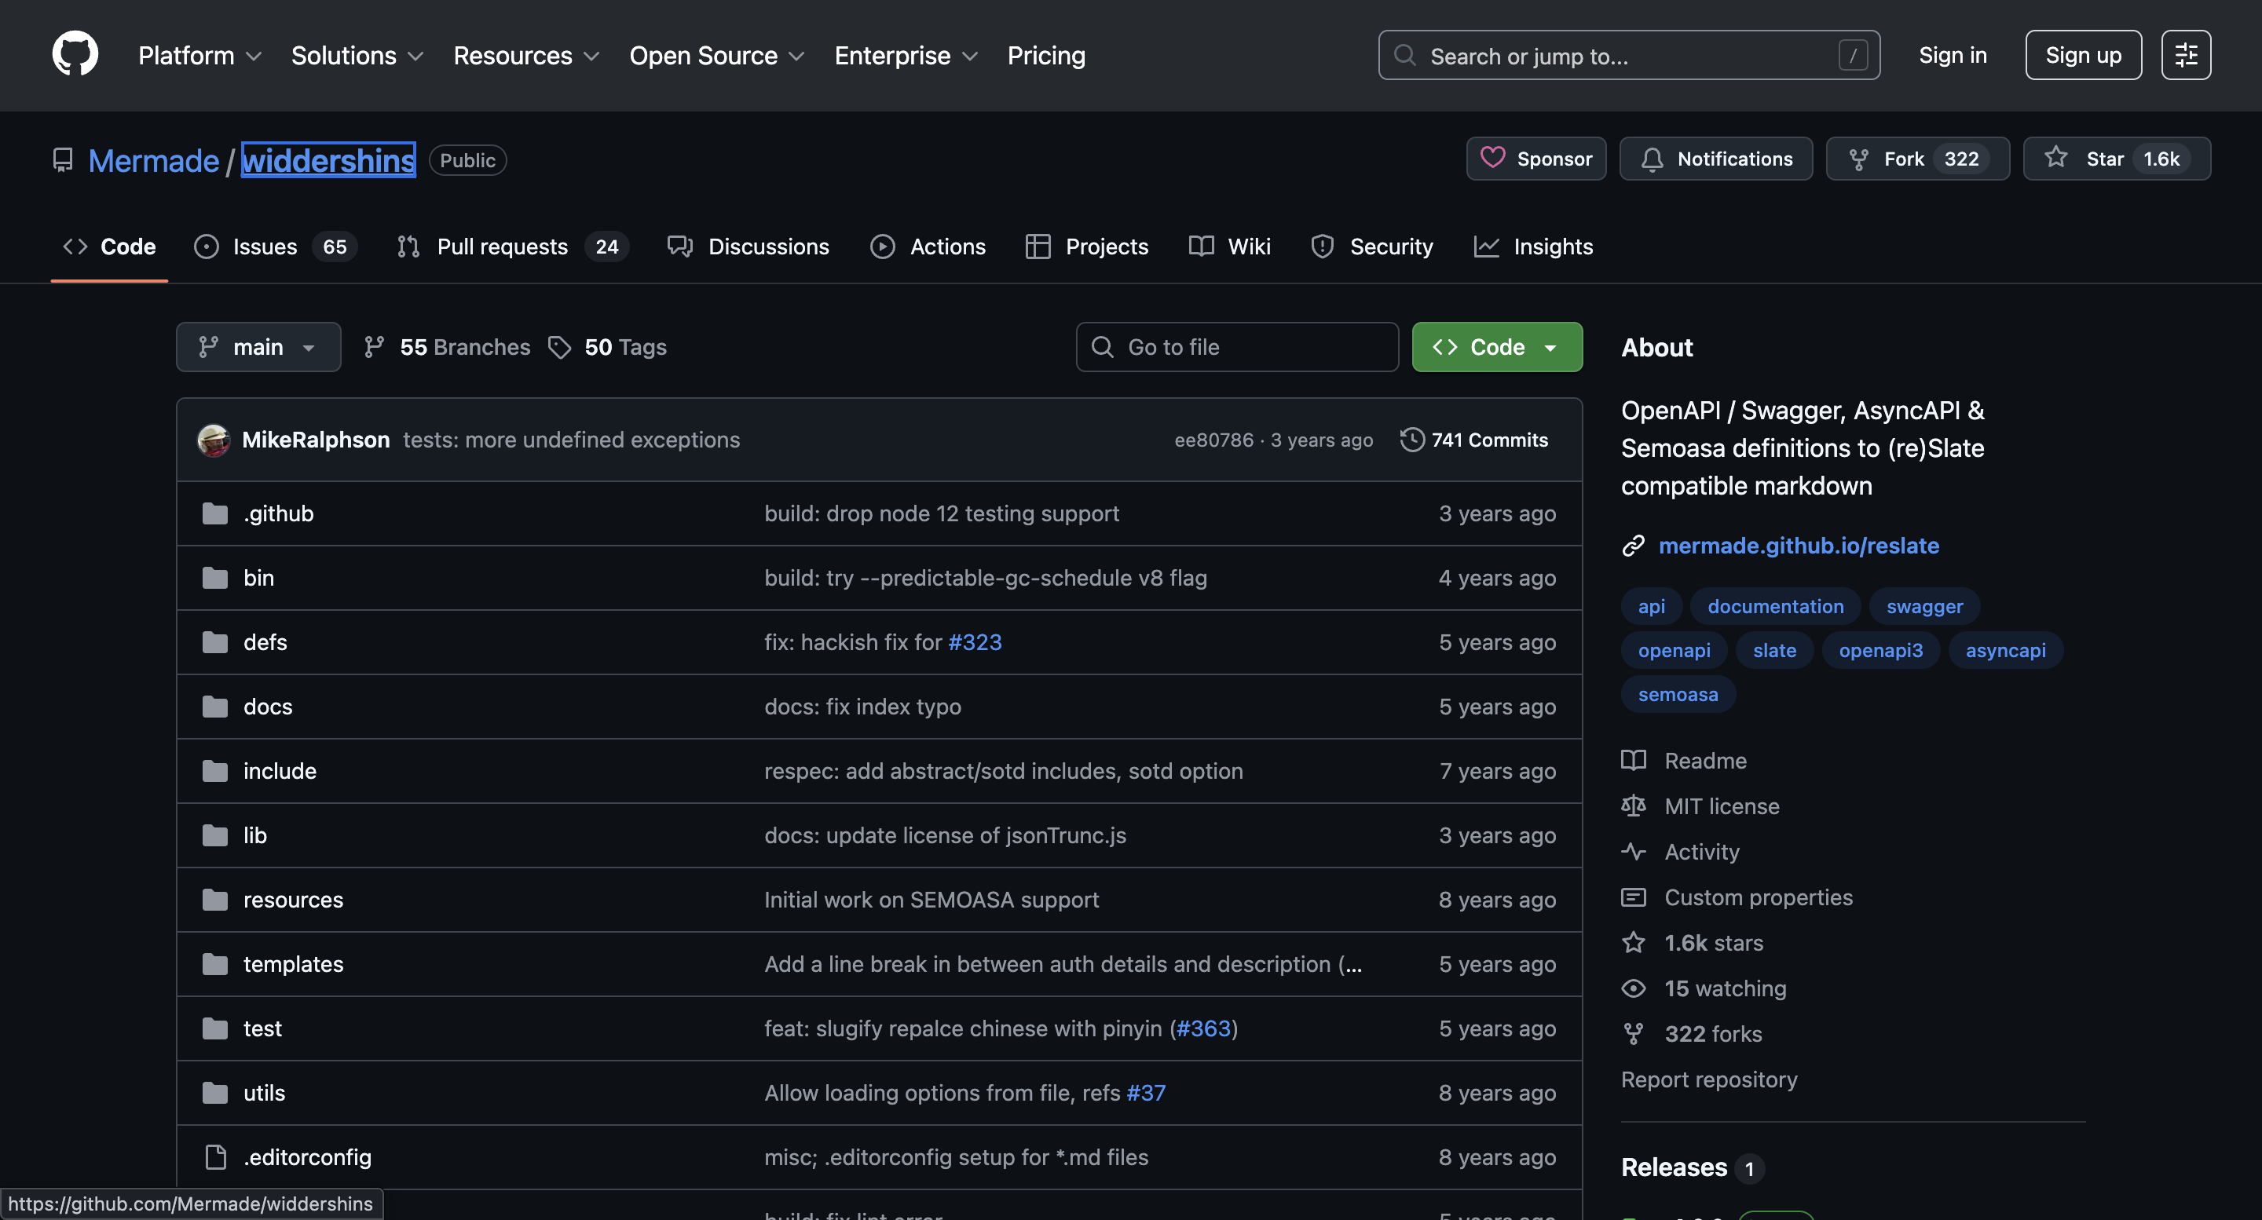Click the Fork icon button

1858,159
